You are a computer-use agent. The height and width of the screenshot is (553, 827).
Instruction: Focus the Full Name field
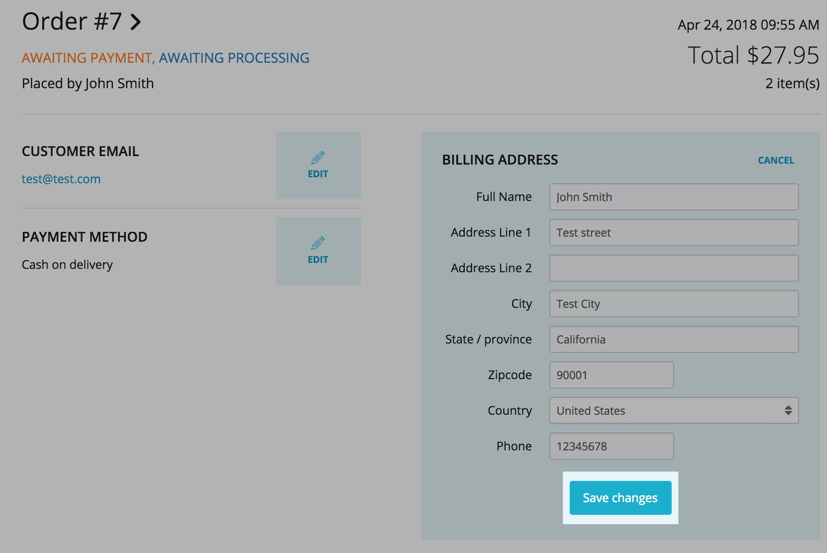pos(674,197)
